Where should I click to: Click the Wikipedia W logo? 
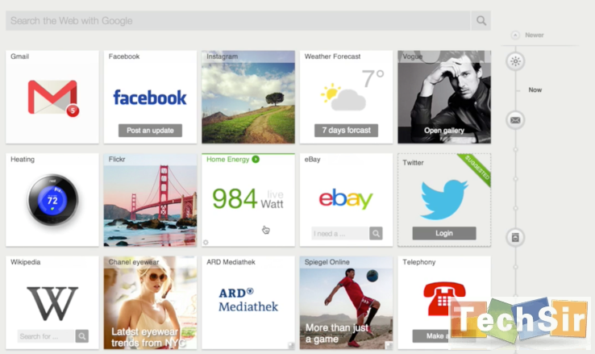coord(52,302)
